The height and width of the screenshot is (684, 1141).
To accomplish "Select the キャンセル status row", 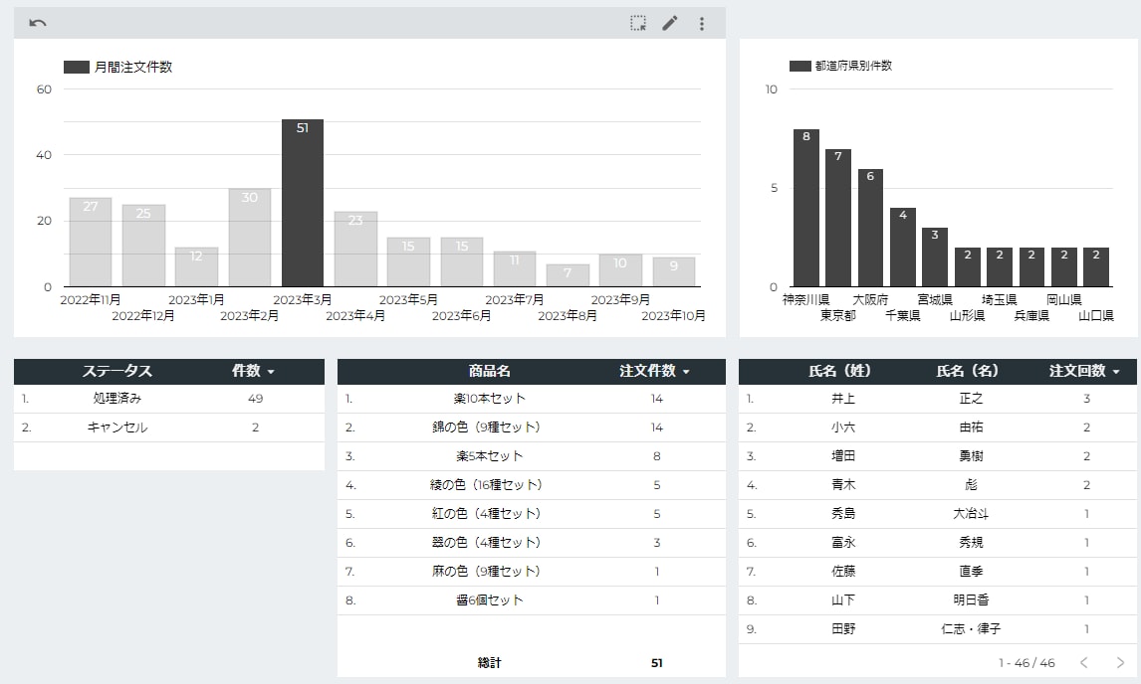I will [x=169, y=427].
